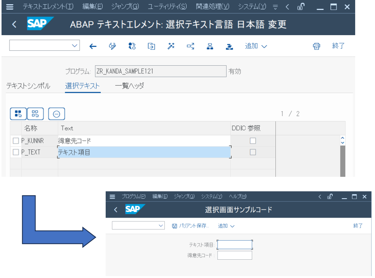The height and width of the screenshot is (278, 375).
Task: Click バリアント保存 button
Action: click(190, 226)
